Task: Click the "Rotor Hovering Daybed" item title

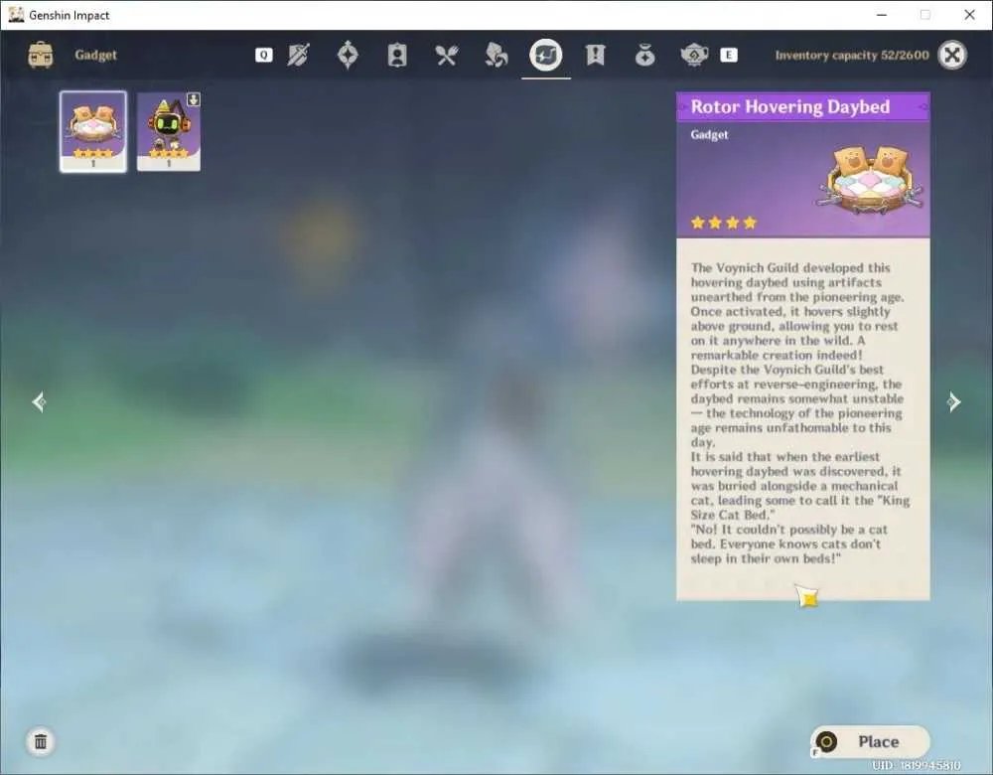Action: [x=789, y=106]
